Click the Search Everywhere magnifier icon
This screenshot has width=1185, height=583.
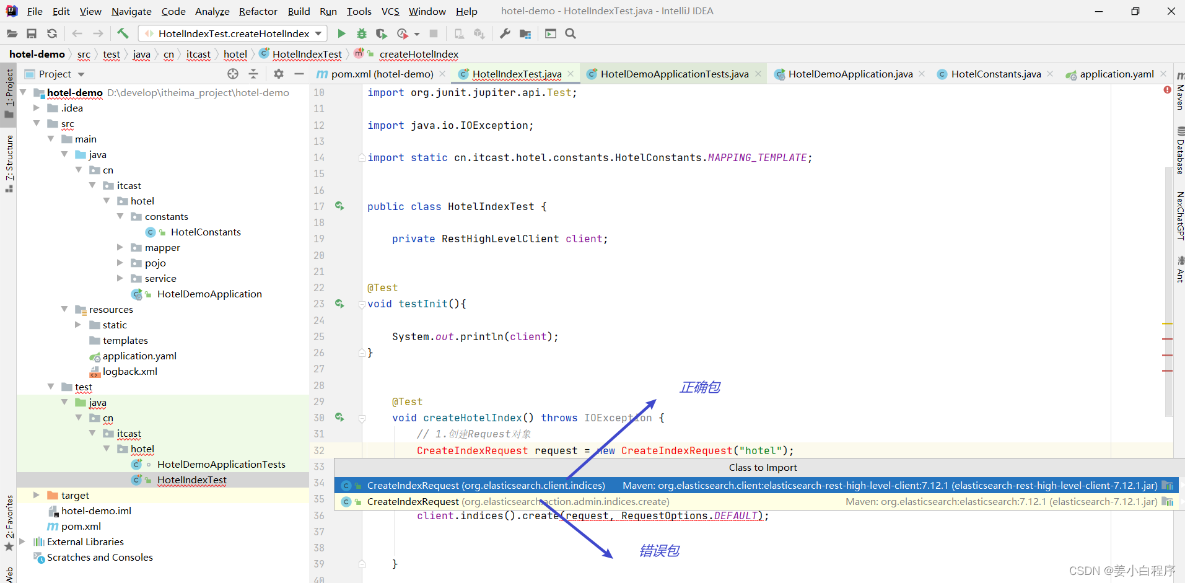pos(571,33)
